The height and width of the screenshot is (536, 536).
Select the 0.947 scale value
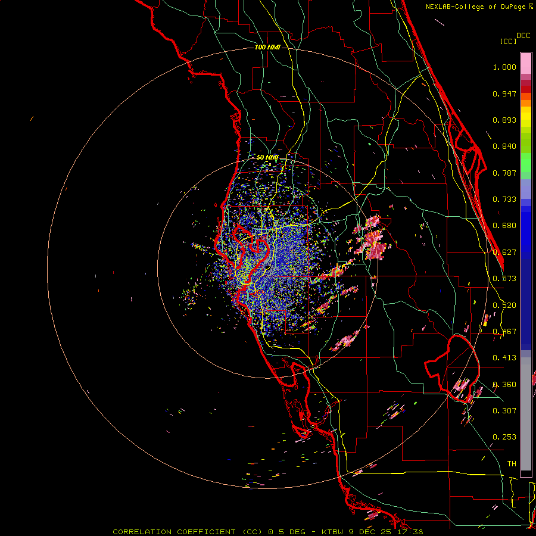[x=504, y=94]
